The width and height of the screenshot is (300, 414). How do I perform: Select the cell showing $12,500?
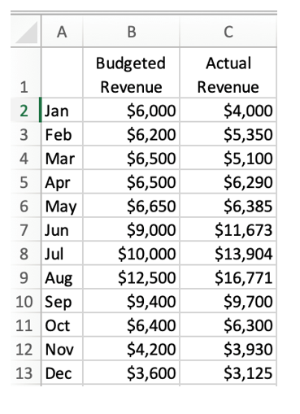(x=132, y=277)
